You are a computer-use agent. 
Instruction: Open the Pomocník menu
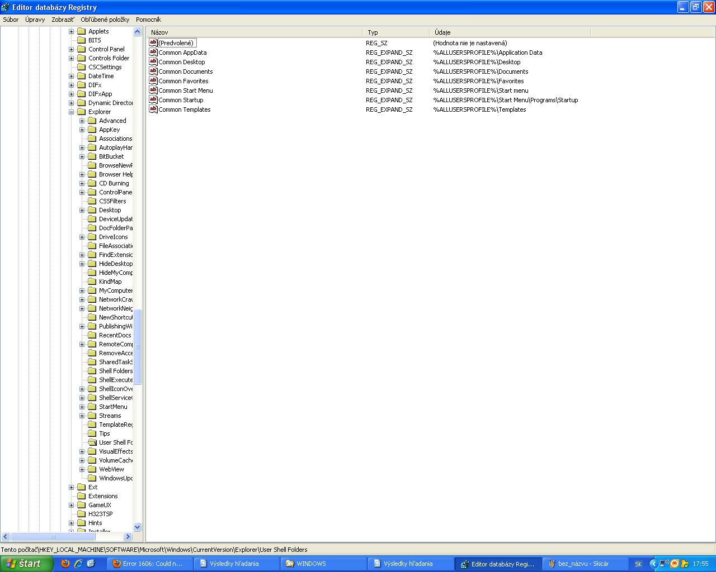148,20
